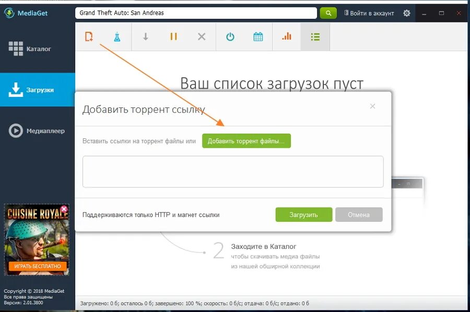Viewport: 470px width, 312px height.
Task: Open settings gear icon
Action: 406,13
